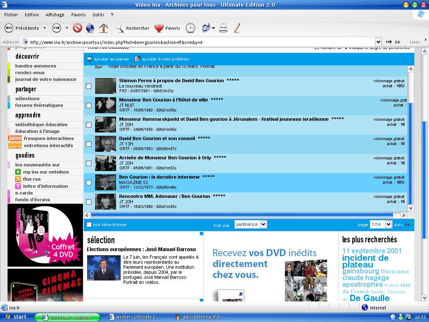Click the results horizontal scrollbar thumb
The height and width of the screenshot is (322, 429).
242,215
